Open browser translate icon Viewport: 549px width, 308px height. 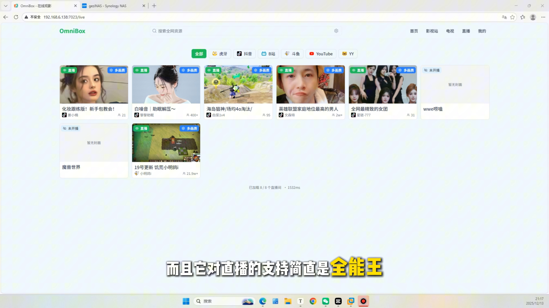(504, 17)
